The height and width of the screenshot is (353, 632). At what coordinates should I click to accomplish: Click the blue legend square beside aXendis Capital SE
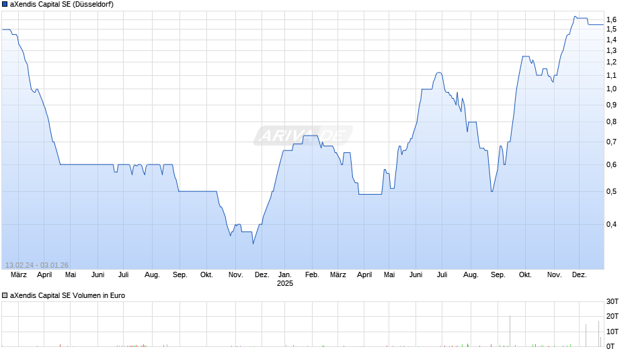point(5,5)
